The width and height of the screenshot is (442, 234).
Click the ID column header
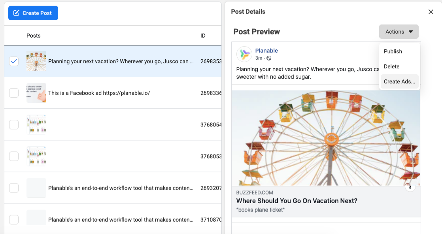203,36
